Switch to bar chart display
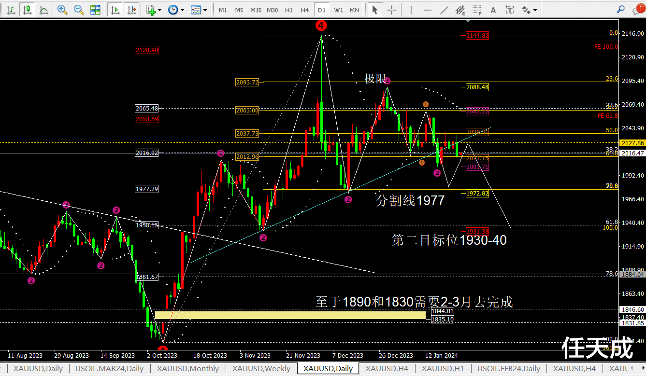This screenshot has height=376, width=646. (11, 10)
